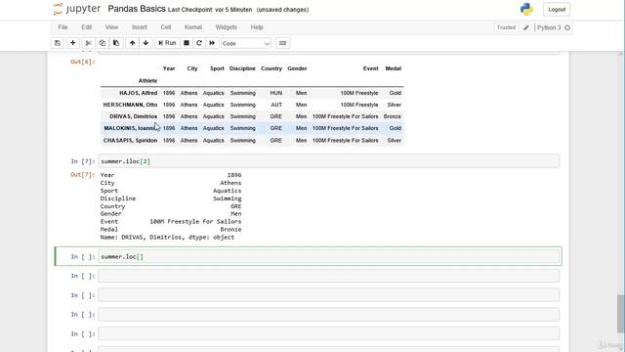
Task: Click the Event column header
Action: [x=371, y=68]
